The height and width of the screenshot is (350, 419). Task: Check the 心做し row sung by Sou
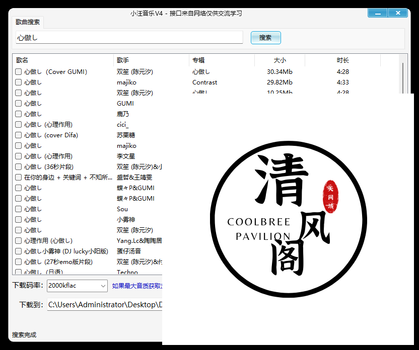[x=19, y=209]
